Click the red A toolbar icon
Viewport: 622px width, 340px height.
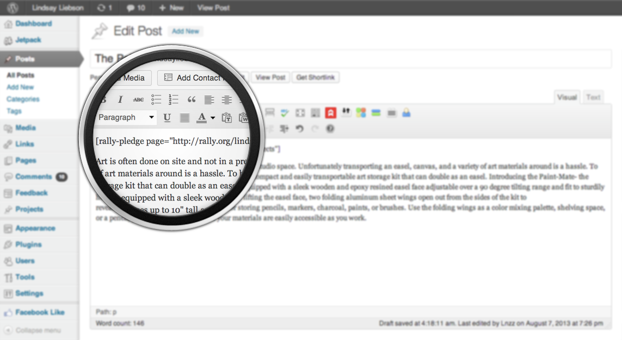330,113
